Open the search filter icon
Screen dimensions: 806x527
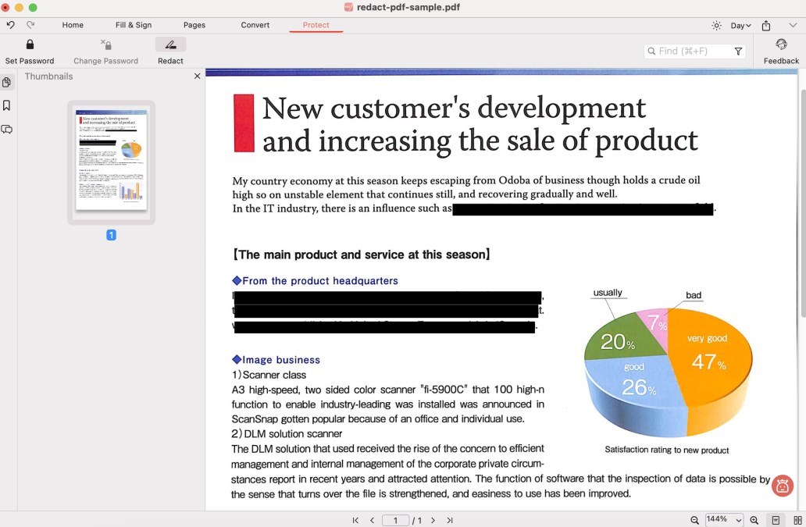tap(738, 50)
